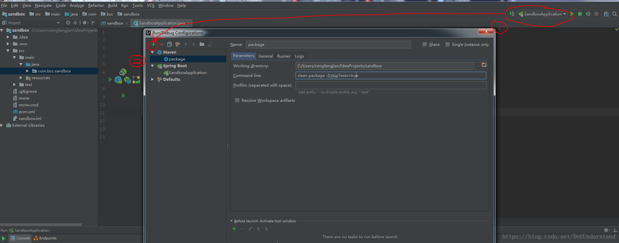Expand the resources folder in project tree
This screenshot has width=619, height=243.
(x=21, y=78)
